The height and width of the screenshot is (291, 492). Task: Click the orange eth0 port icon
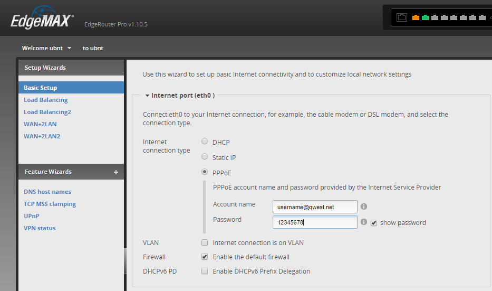pyautogui.click(x=416, y=17)
